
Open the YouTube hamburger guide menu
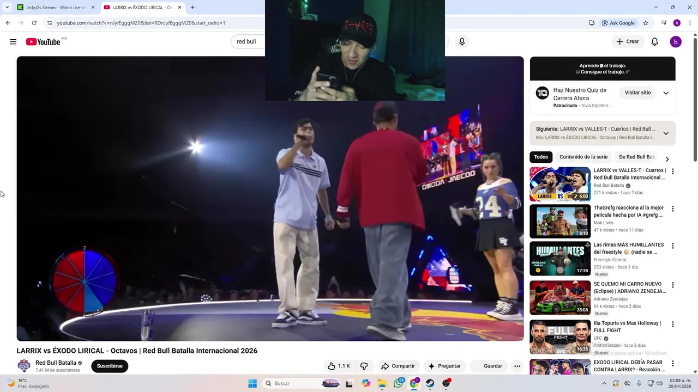(x=13, y=42)
